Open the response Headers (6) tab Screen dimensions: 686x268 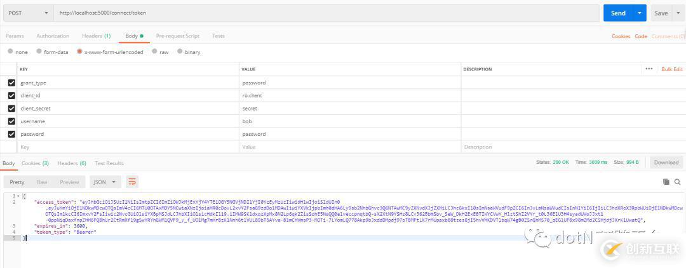pyautogui.click(x=72, y=163)
